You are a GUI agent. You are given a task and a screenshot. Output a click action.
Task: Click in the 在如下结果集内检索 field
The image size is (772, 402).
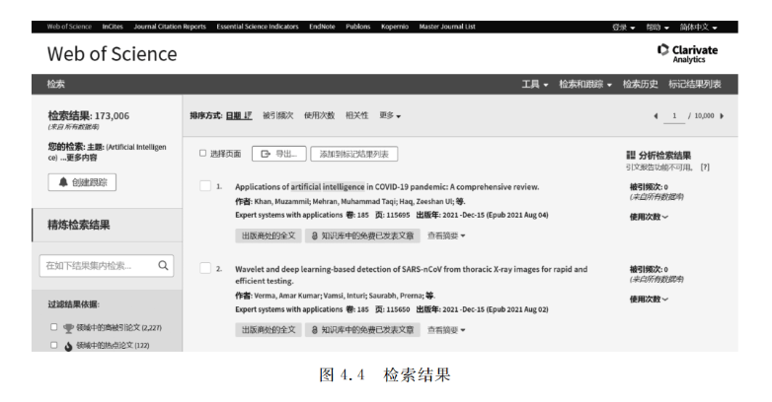107,266
